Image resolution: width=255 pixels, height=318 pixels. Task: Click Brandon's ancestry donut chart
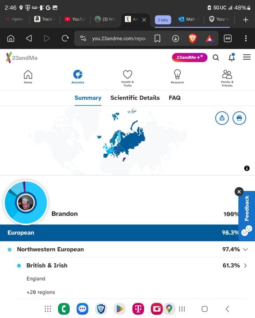coord(26,203)
